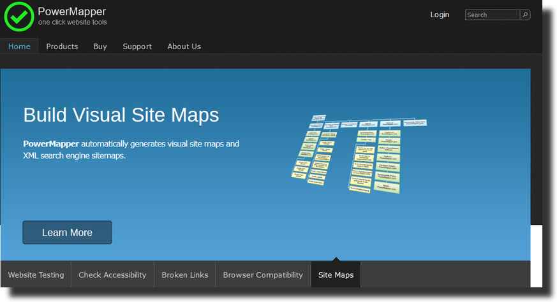Select the Site Maps tab

pos(336,275)
